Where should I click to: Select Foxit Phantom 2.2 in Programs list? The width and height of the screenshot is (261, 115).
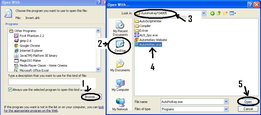coord(29,36)
